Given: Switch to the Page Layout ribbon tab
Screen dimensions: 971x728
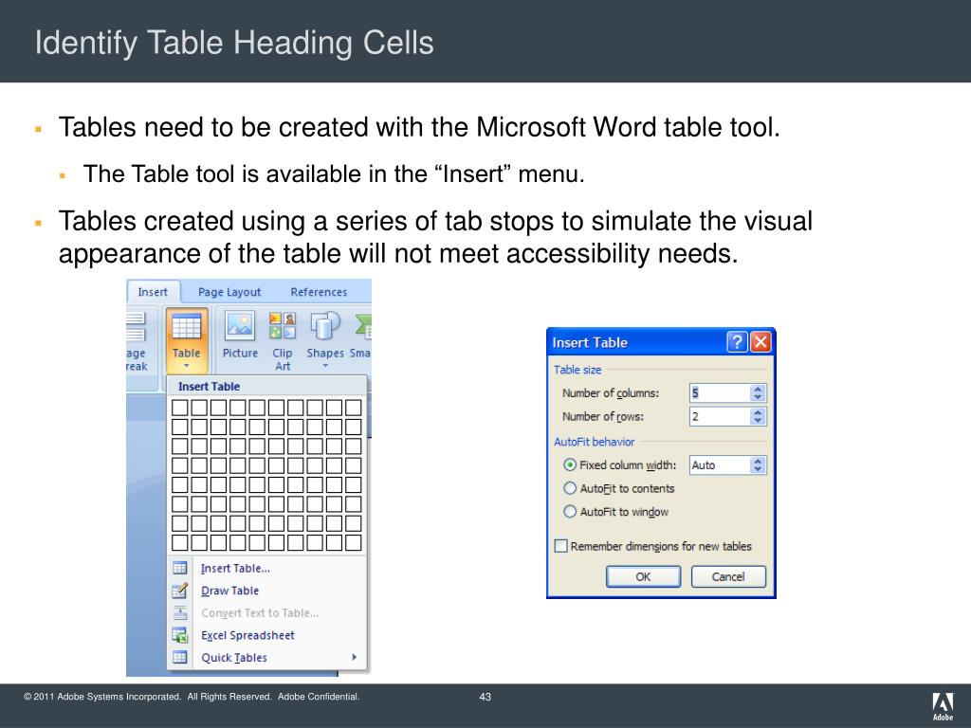Looking at the screenshot, I should coord(229,292).
